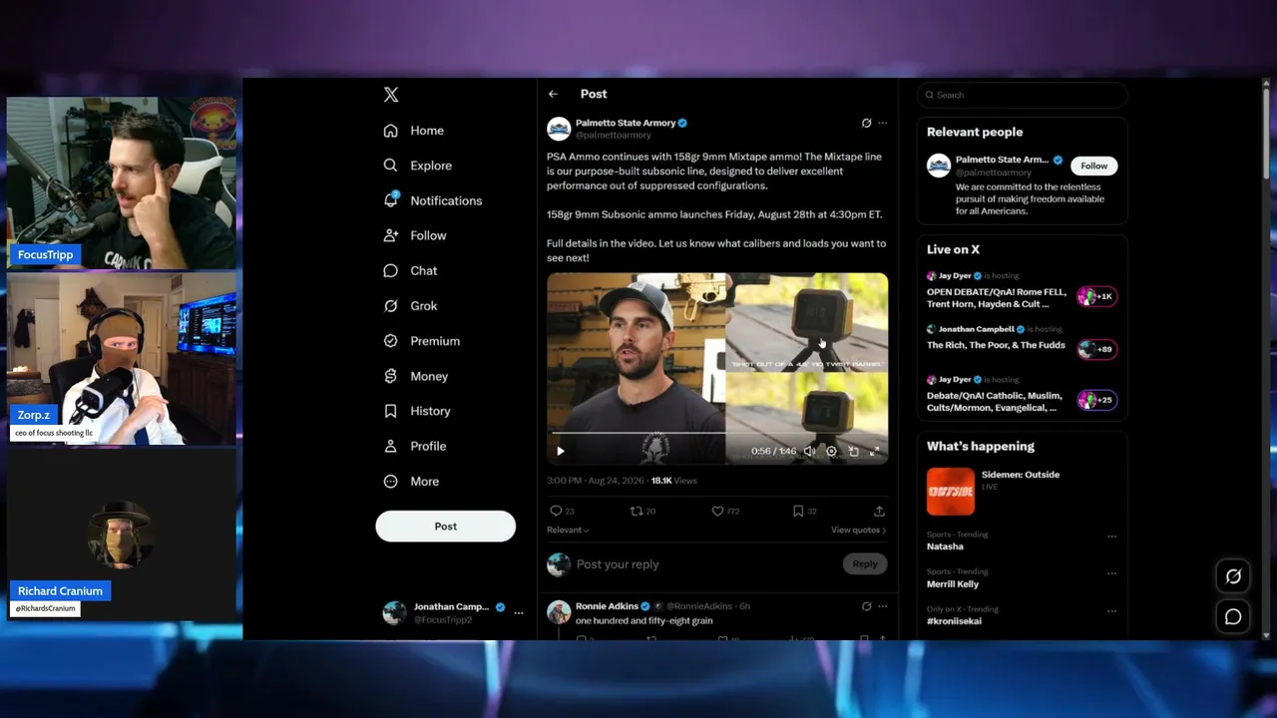The width and height of the screenshot is (1277, 718).
Task: Toggle picture-in-picture for the video
Action: click(853, 451)
